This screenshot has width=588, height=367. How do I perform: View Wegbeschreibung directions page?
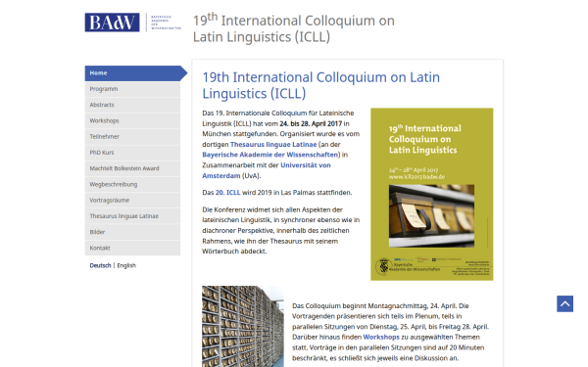132,185
